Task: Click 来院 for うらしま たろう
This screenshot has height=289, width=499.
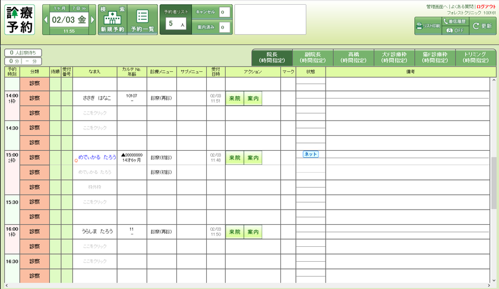Action: click(235, 232)
